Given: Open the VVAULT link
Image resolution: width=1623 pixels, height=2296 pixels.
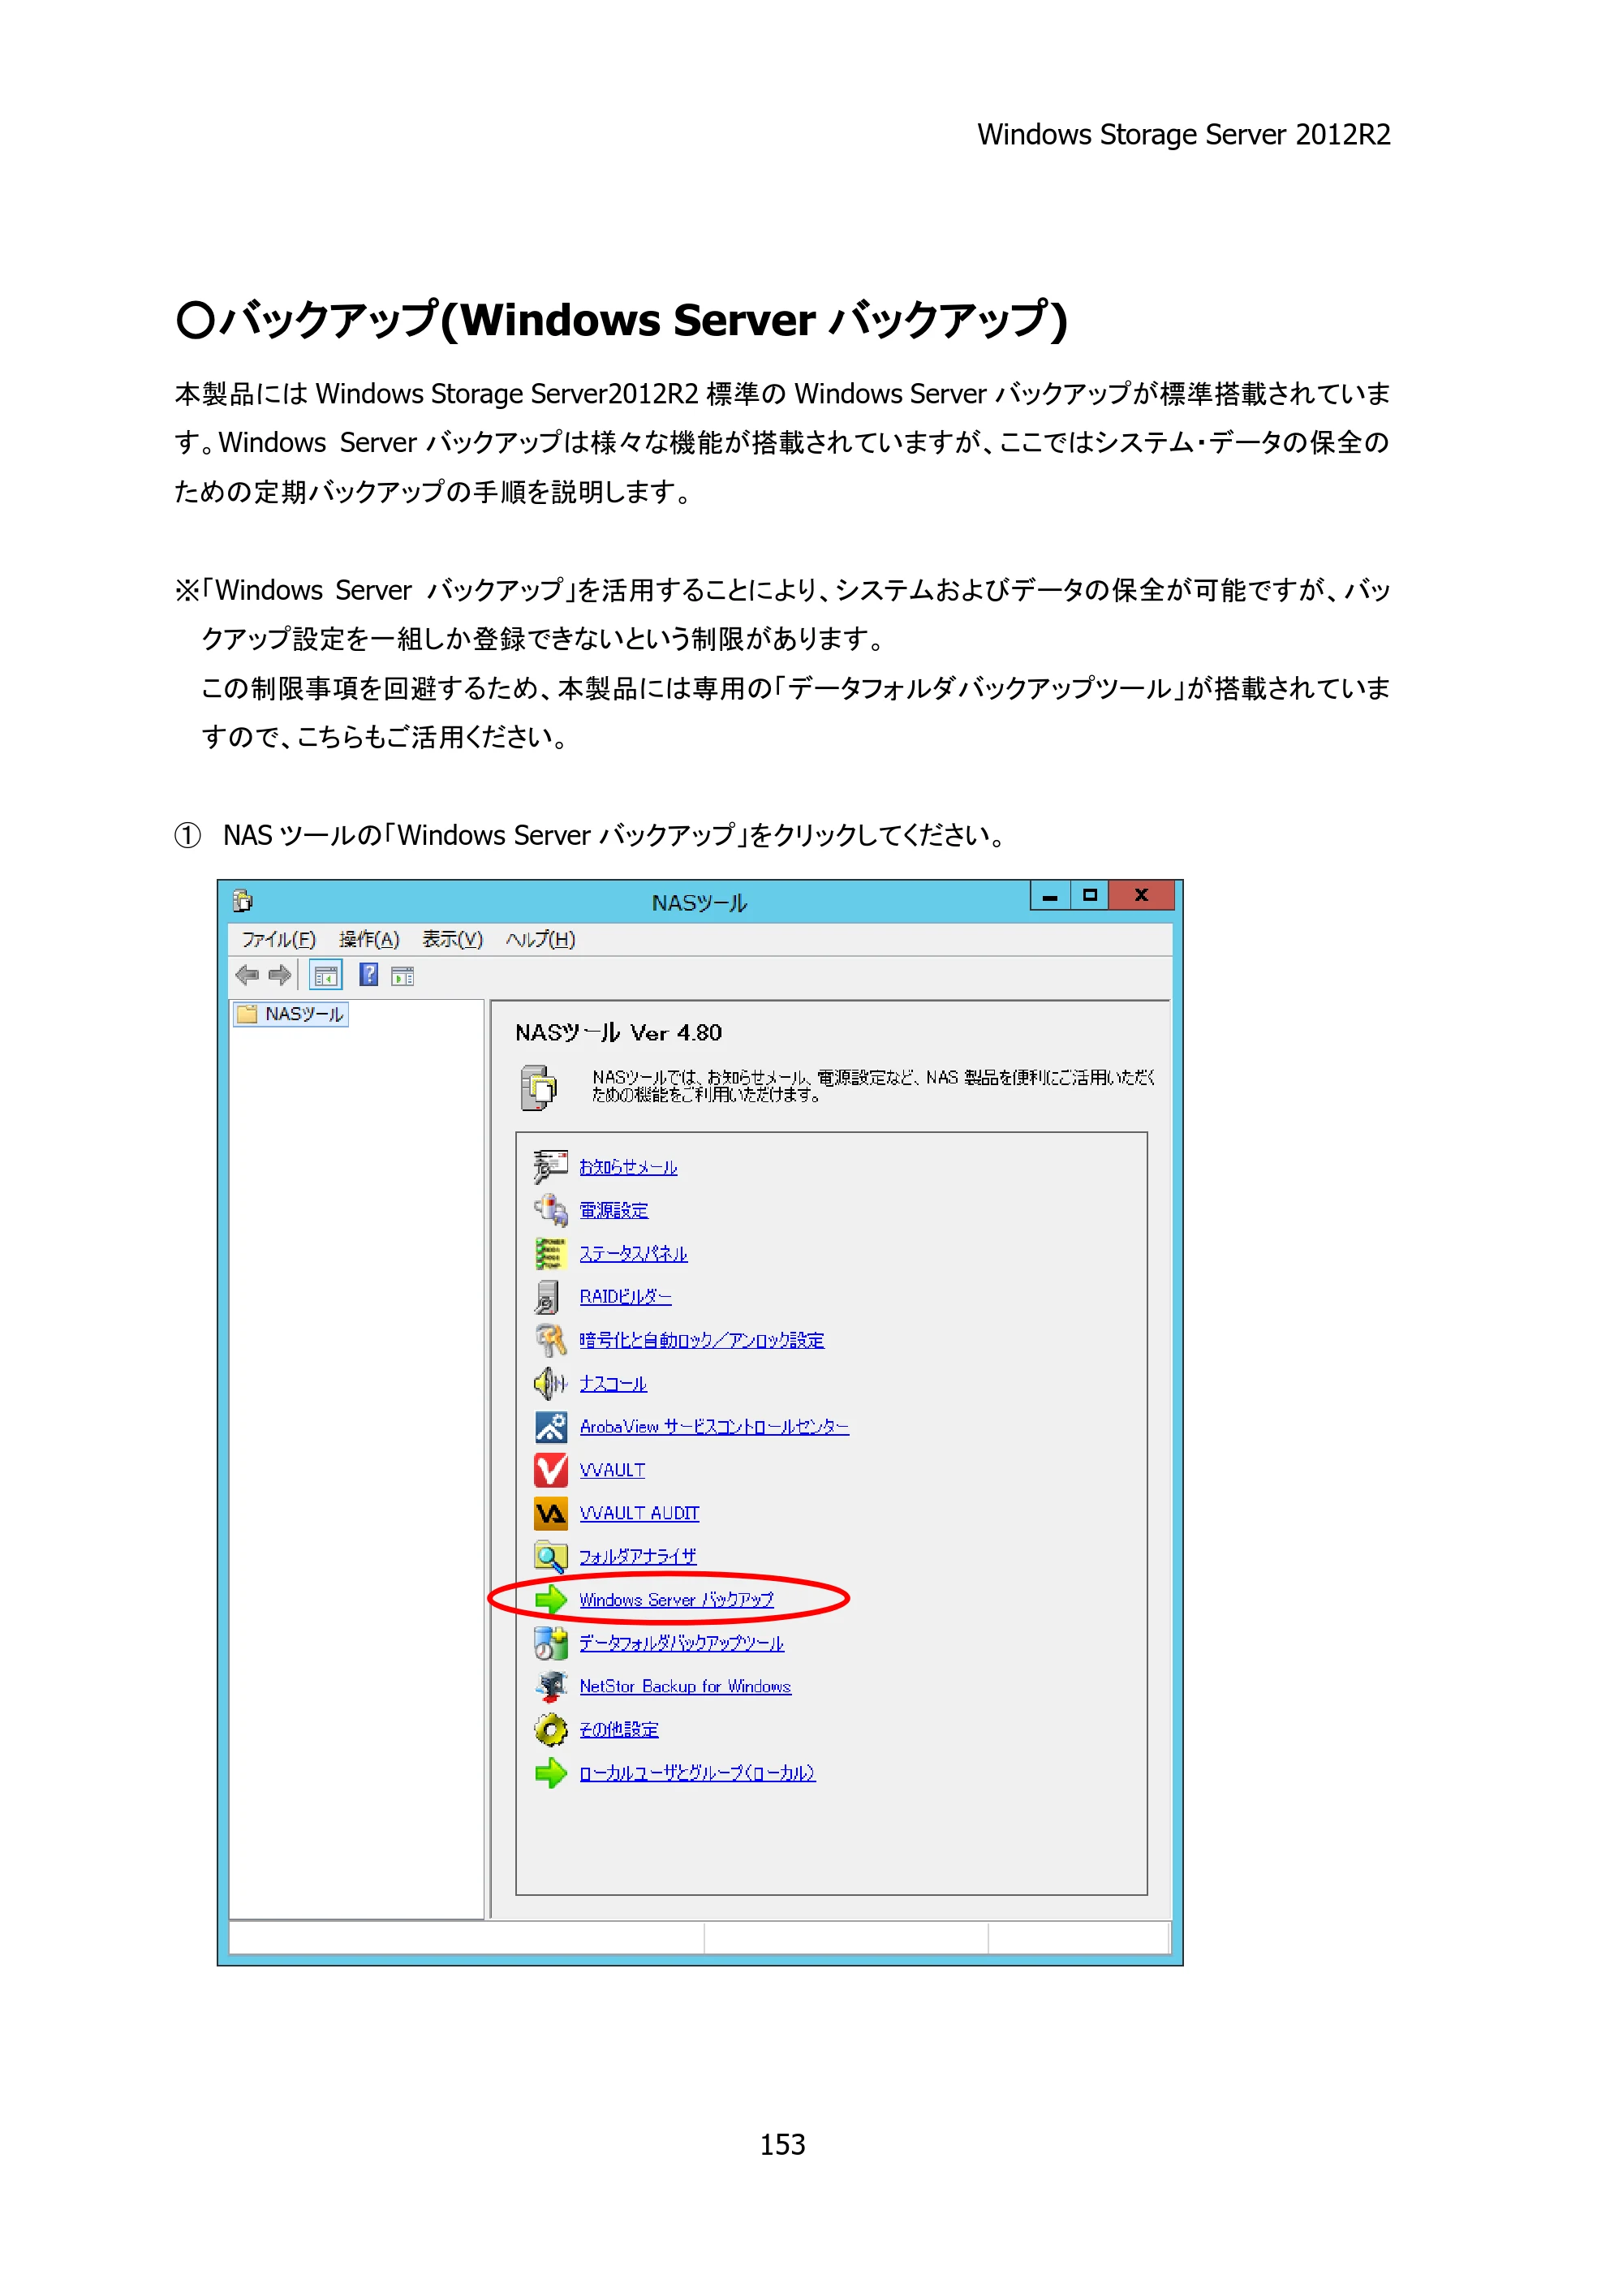Looking at the screenshot, I should (x=612, y=1470).
